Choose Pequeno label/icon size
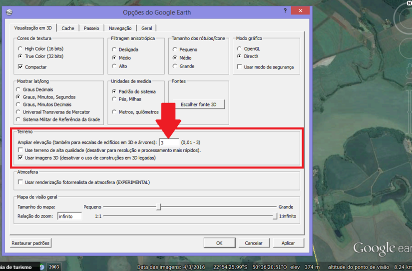Viewport: 412px width, 271px height. (x=185, y=49)
